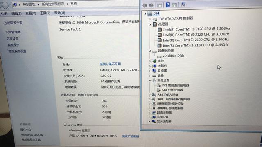Click the 电池 battery icon
262x147 pixels.
pyautogui.click(x=154, y=61)
